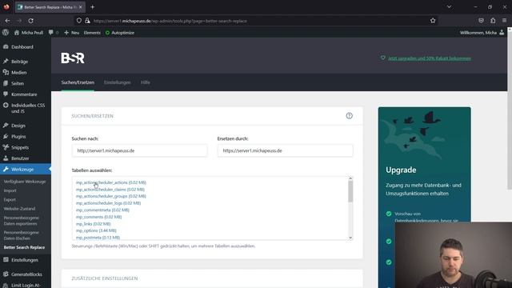Screen dimensions: 512x288
Task: Focus the Ersetzen durch input field
Action: click(x=285, y=151)
